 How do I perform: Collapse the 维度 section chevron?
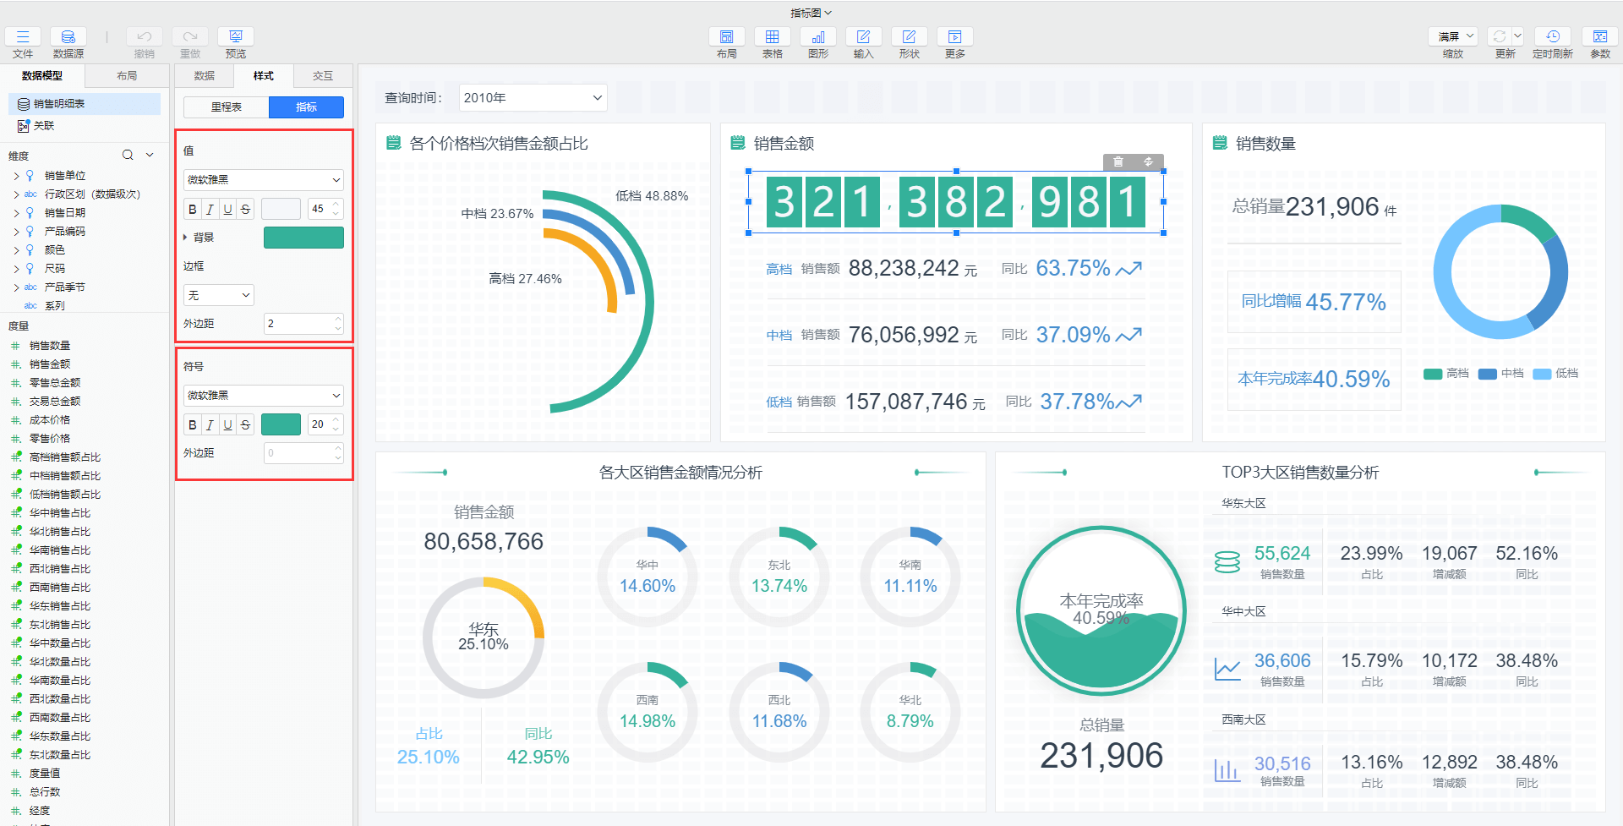click(150, 155)
